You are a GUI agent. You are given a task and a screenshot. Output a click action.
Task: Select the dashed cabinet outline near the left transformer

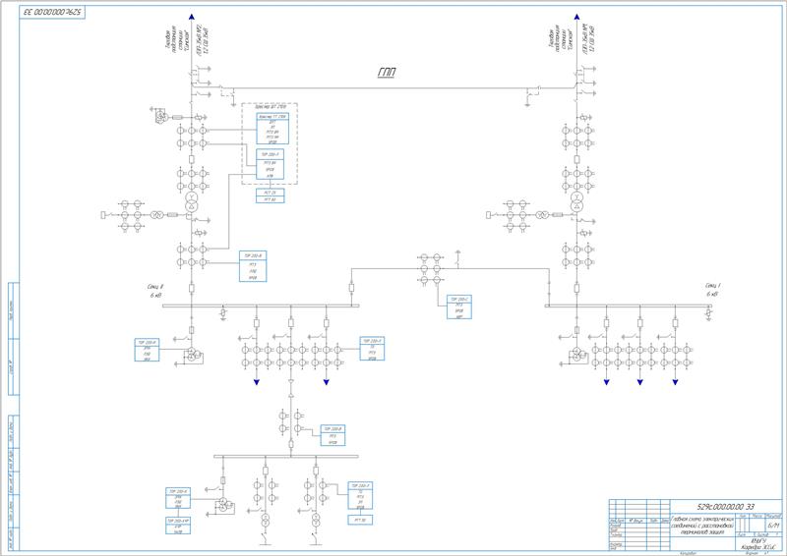tap(270, 143)
